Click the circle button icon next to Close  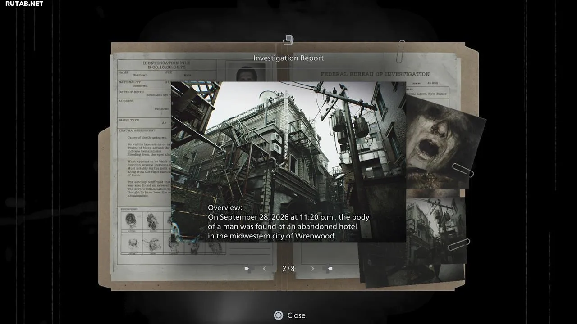pos(279,315)
